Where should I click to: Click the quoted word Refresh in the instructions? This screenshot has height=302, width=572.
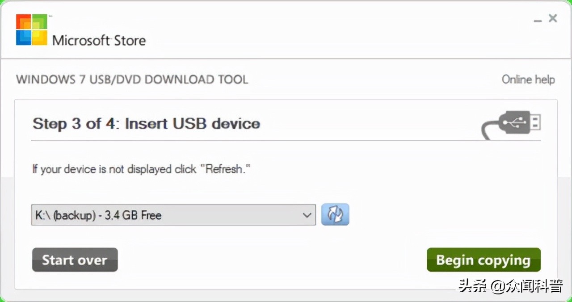pos(225,169)
